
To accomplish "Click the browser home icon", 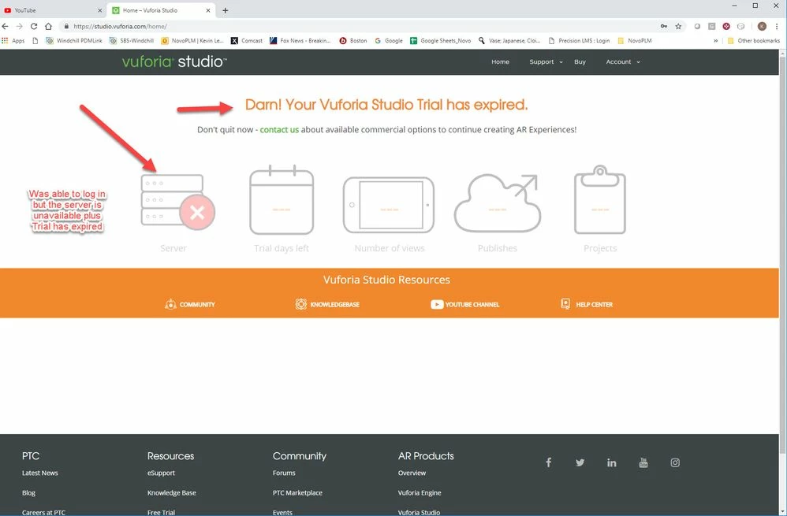I will [x=48, y=26].
